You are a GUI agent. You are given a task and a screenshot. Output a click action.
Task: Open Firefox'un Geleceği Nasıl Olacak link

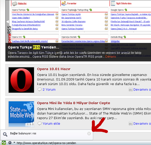pyautogui.click(x=130, y=21)
